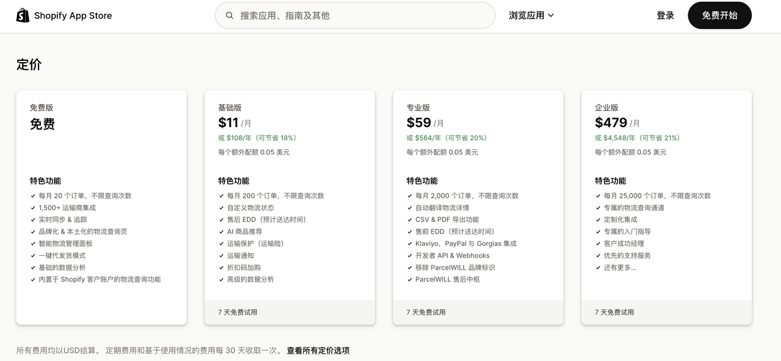The width and height of the screenshot is (781, 361).
Task: Click the checkmark beside 折扣码拼购
Action: tap(221, 267)
